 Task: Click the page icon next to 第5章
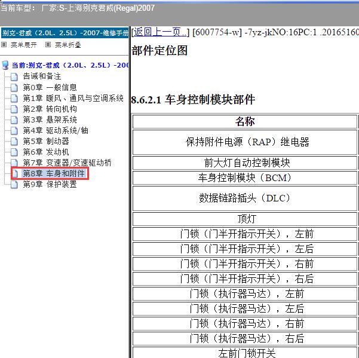click(14, 141)
